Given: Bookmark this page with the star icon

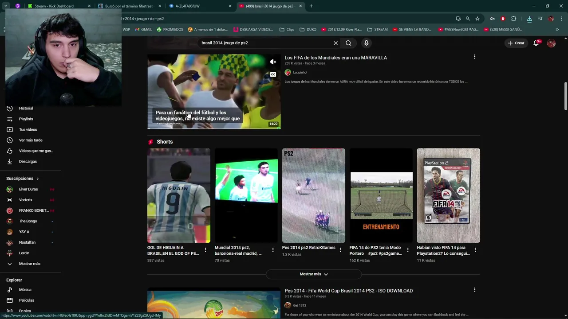Looking at the screenshot, I should (477, 19).
